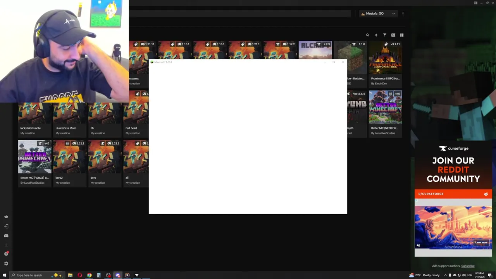Click the M icon in the grid toolbar
This screenshot has width=496, height=279.
point(393,35)
